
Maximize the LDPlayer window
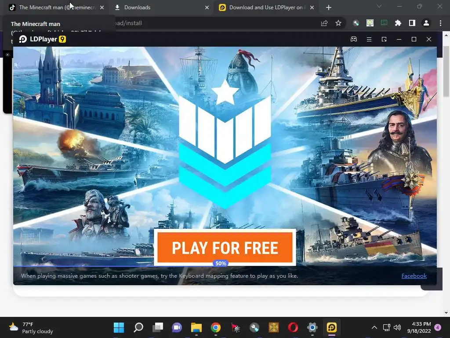(x=414, y=39)
